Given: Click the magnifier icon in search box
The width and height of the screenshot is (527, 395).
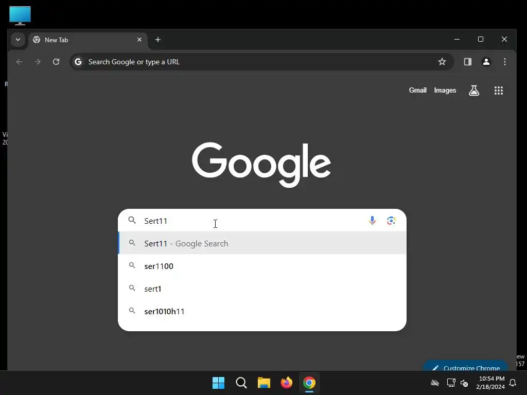Looking at the screenshot, I should click(x=132, y=220).
